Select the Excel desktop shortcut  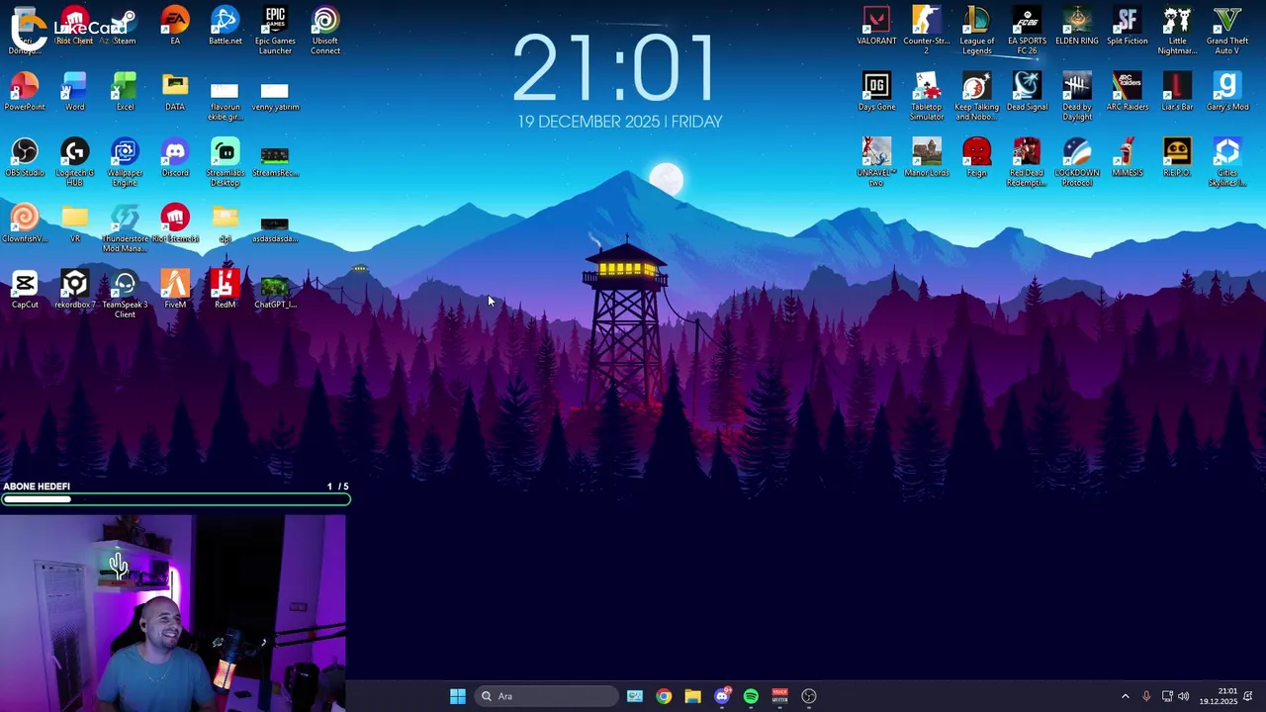tap(125, 92)
